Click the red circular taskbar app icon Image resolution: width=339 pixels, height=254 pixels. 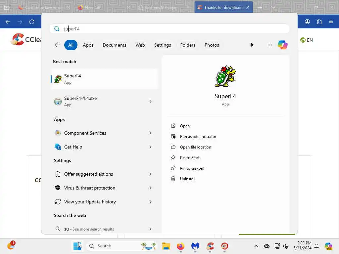point(224,246)
